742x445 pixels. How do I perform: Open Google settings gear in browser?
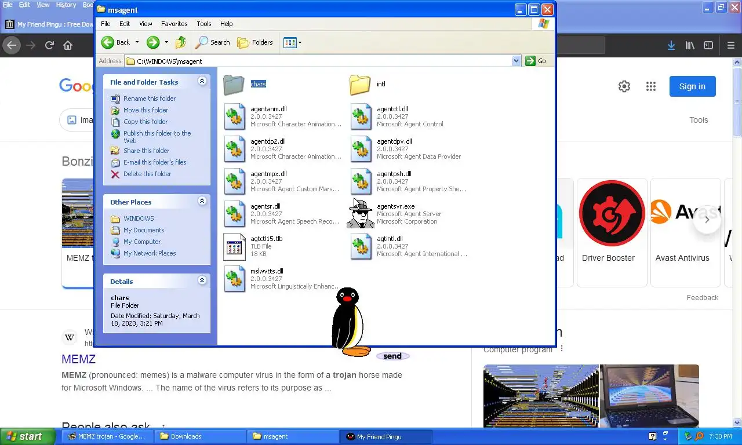[x=624, y=86]
